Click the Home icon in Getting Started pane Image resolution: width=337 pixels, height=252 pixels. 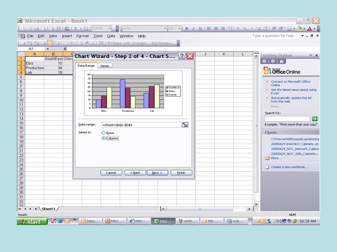[x=282, y=62]
